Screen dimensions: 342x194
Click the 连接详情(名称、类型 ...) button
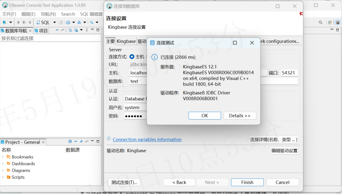point(274,140)
